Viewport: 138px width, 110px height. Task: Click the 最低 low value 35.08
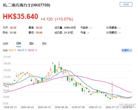(x=39, y=33)
